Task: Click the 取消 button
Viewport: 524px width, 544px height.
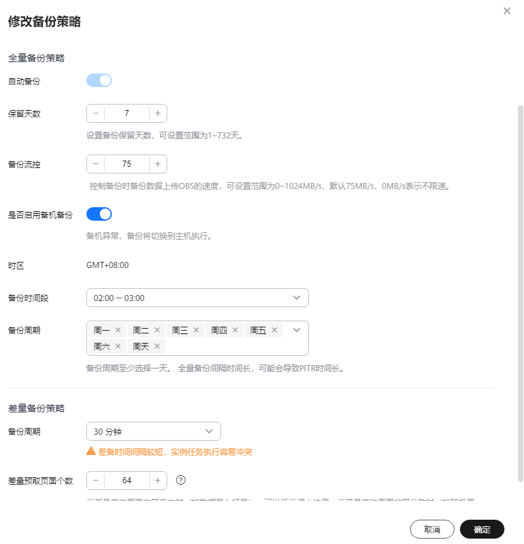Action: coord(432,529)
